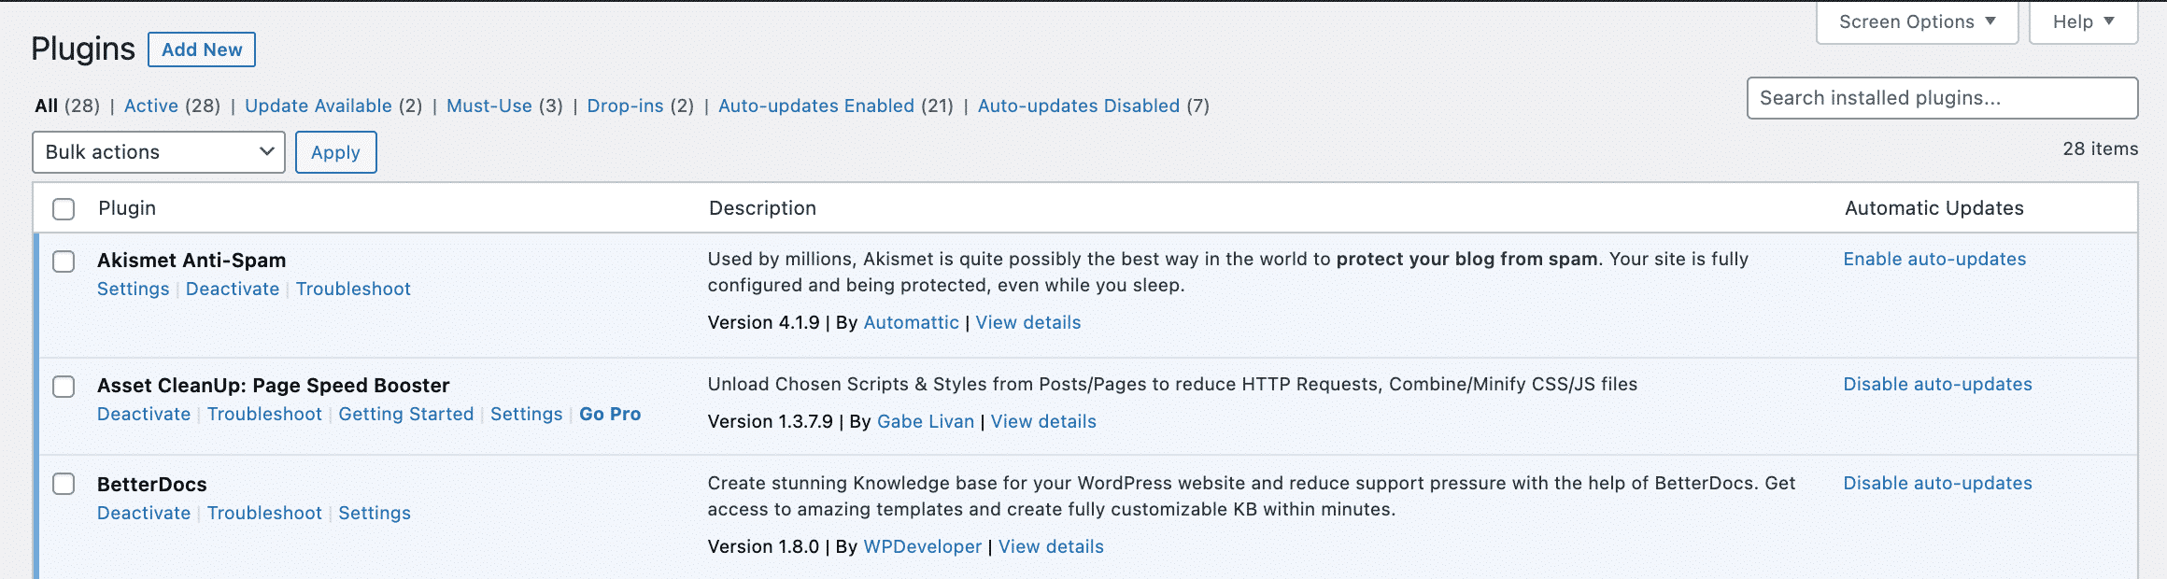Select the All plugins filter
The width and height of the screenshot is (2167, 579).
47,106
